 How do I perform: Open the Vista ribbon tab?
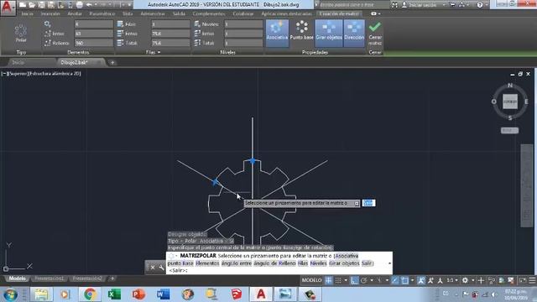[x=128, y=13]
